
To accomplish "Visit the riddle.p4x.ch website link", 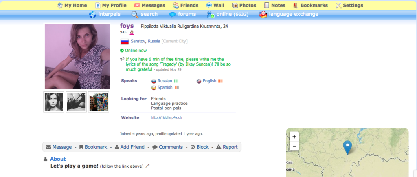I will point(167,117).
